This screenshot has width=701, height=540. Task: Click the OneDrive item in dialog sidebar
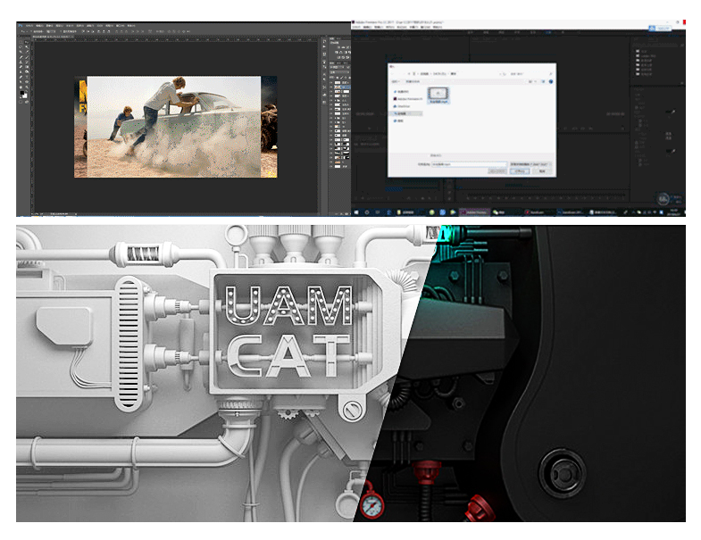[404, 105]
